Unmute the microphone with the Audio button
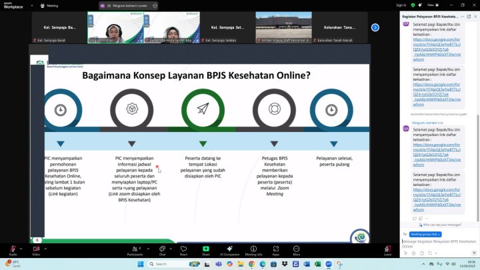 [x=13, y=251]
